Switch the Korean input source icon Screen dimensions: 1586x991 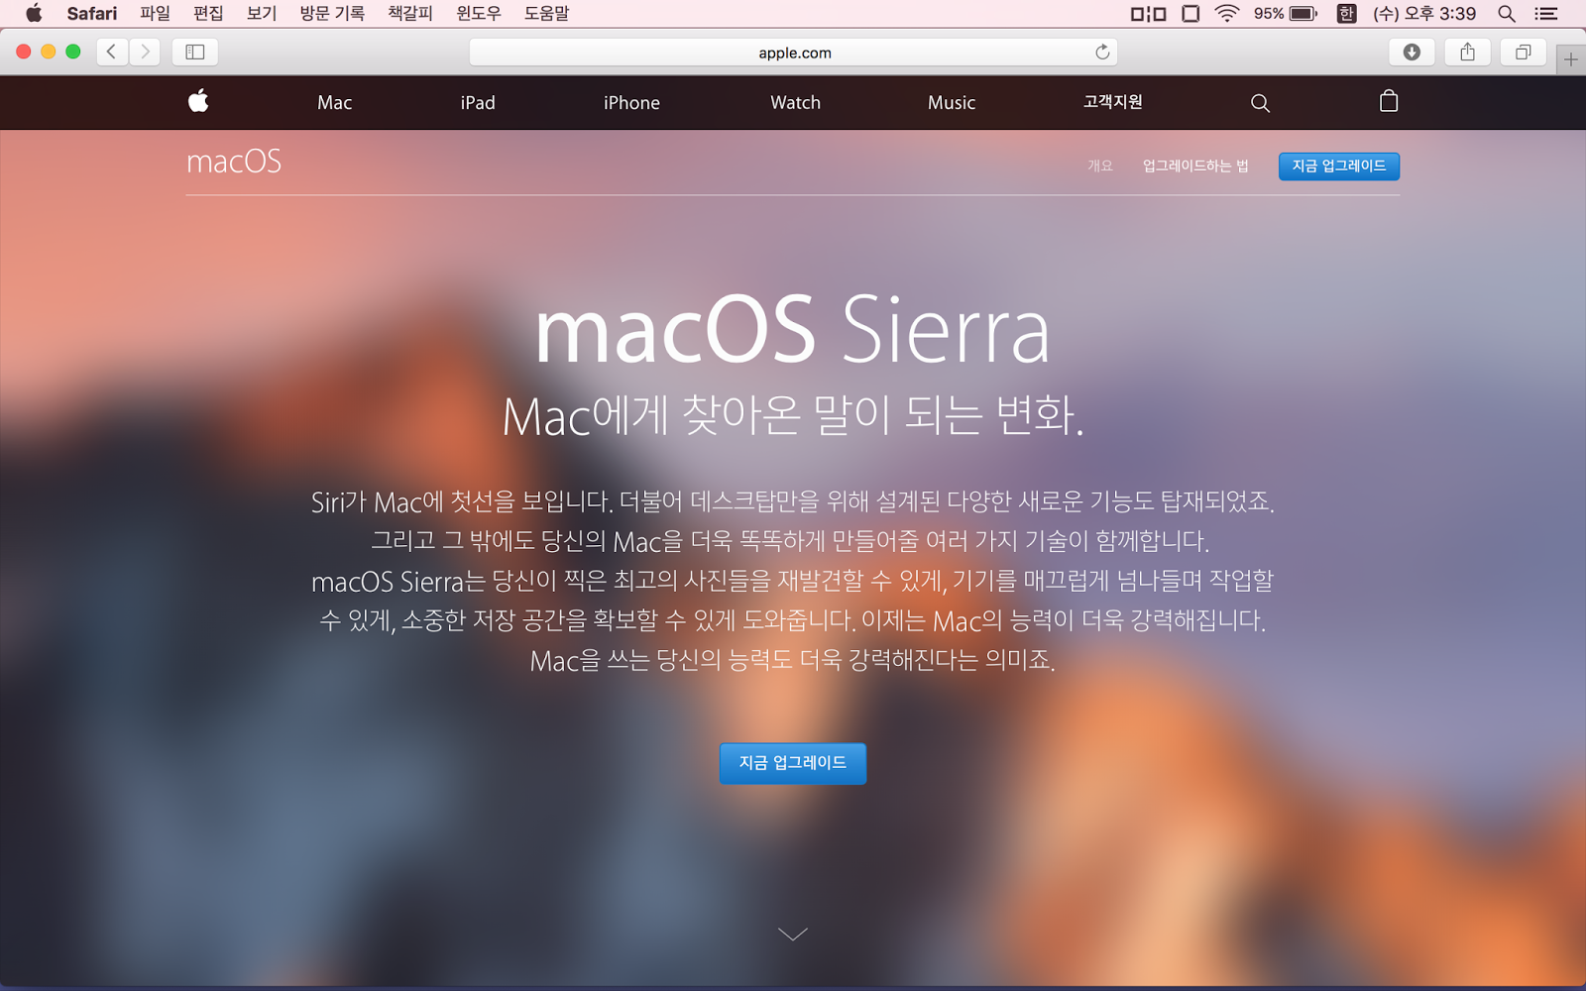pyautogui.click(x=1346, y=13)
